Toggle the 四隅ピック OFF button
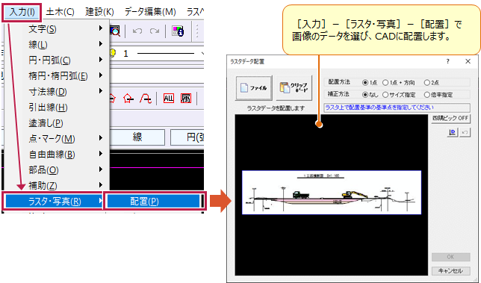The image size is (481, 283). pos(450,118)
